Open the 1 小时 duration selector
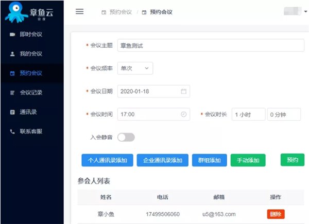Viewport: 309px width, 224px height. pyautogui.click(x=248, y=115)
